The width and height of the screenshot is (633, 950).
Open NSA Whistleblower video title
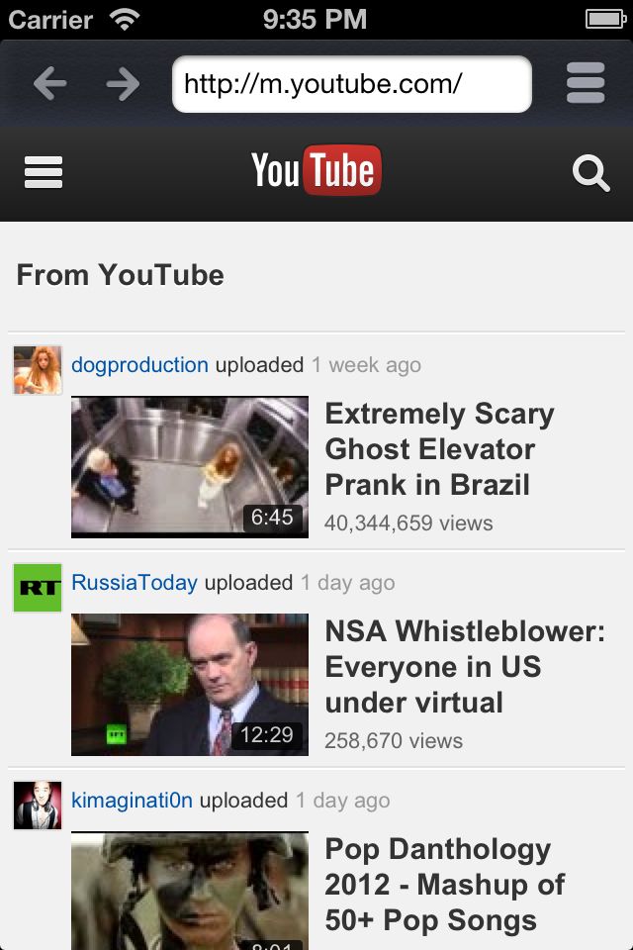pos(465,667)
